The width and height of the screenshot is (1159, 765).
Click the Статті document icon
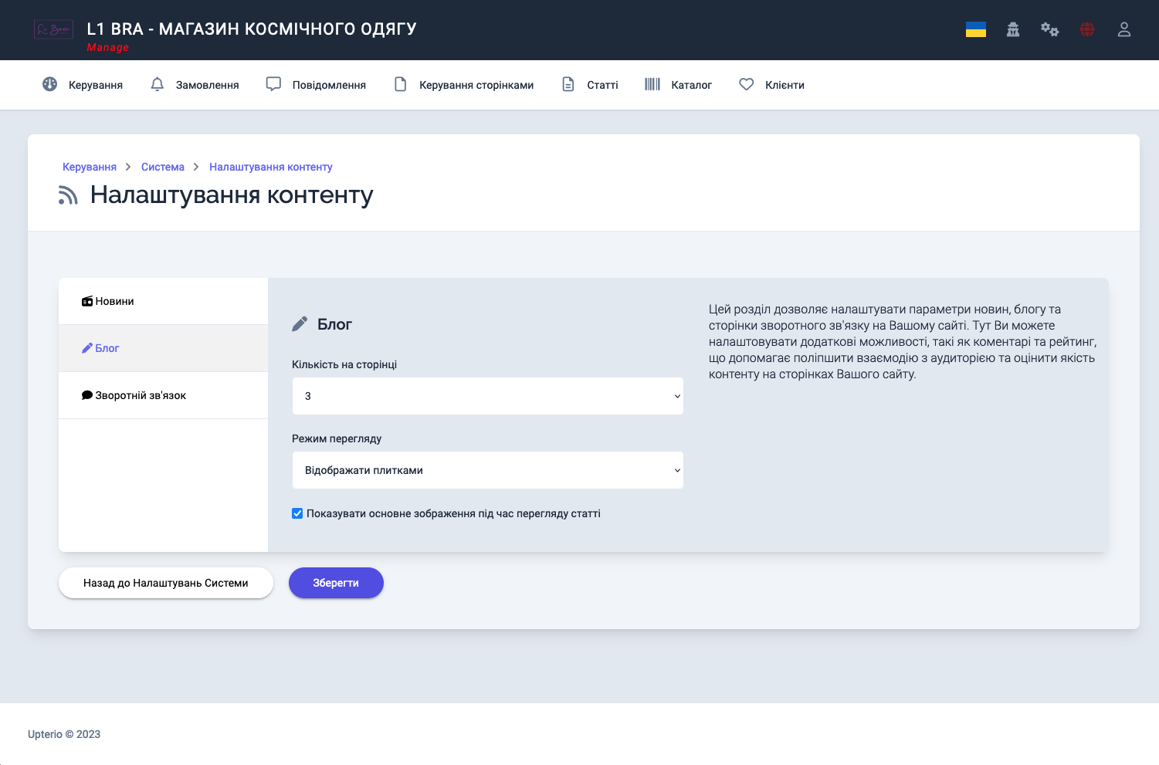568,84
